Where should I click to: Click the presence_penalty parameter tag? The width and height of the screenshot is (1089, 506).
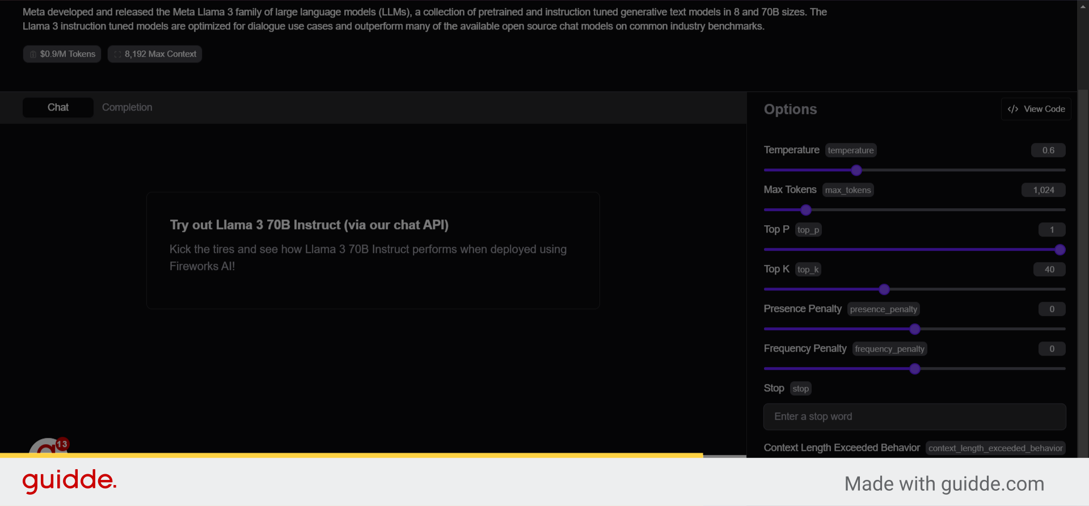coord(884,309)
